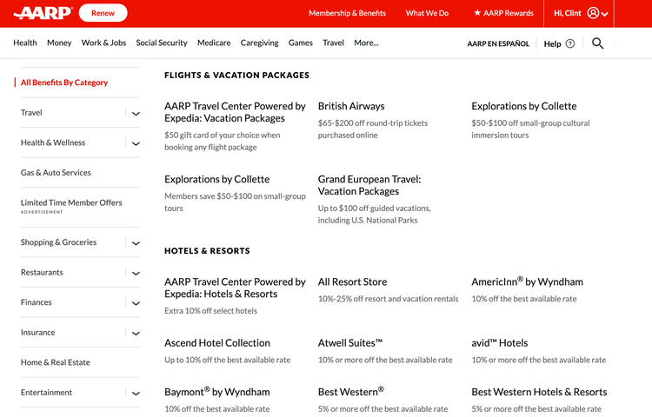Image resolution: width=652 pixels, height=417 pixels.
Task: Open the More... navigation menu
Action: tap(366, 43)
